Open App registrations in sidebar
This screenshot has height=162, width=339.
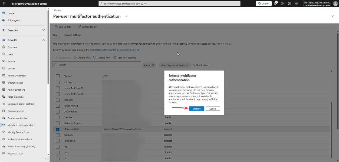pyautogui.click(x=16, y=90)
